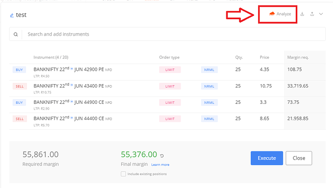Click weekly expiry icon on 42900 PE
This screenshot has height=188, width=333.
click(71, 69)
